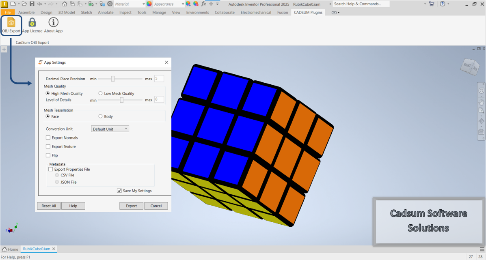Enable the Export Texture checkbox
The width and height of the screenshot is (486, 260).
pyautogui.click(x=48, y=146)
